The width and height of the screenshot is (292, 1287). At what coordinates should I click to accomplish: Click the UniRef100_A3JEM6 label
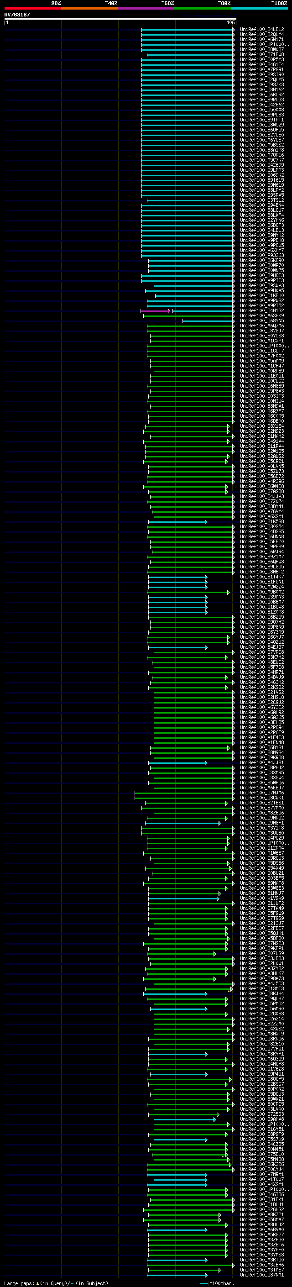[x=261, y=1265]
